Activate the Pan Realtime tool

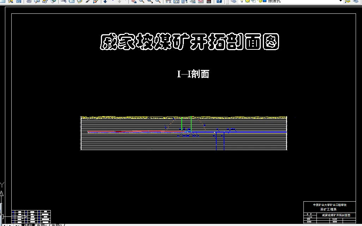pyautogui.click(x=134, y=2)
